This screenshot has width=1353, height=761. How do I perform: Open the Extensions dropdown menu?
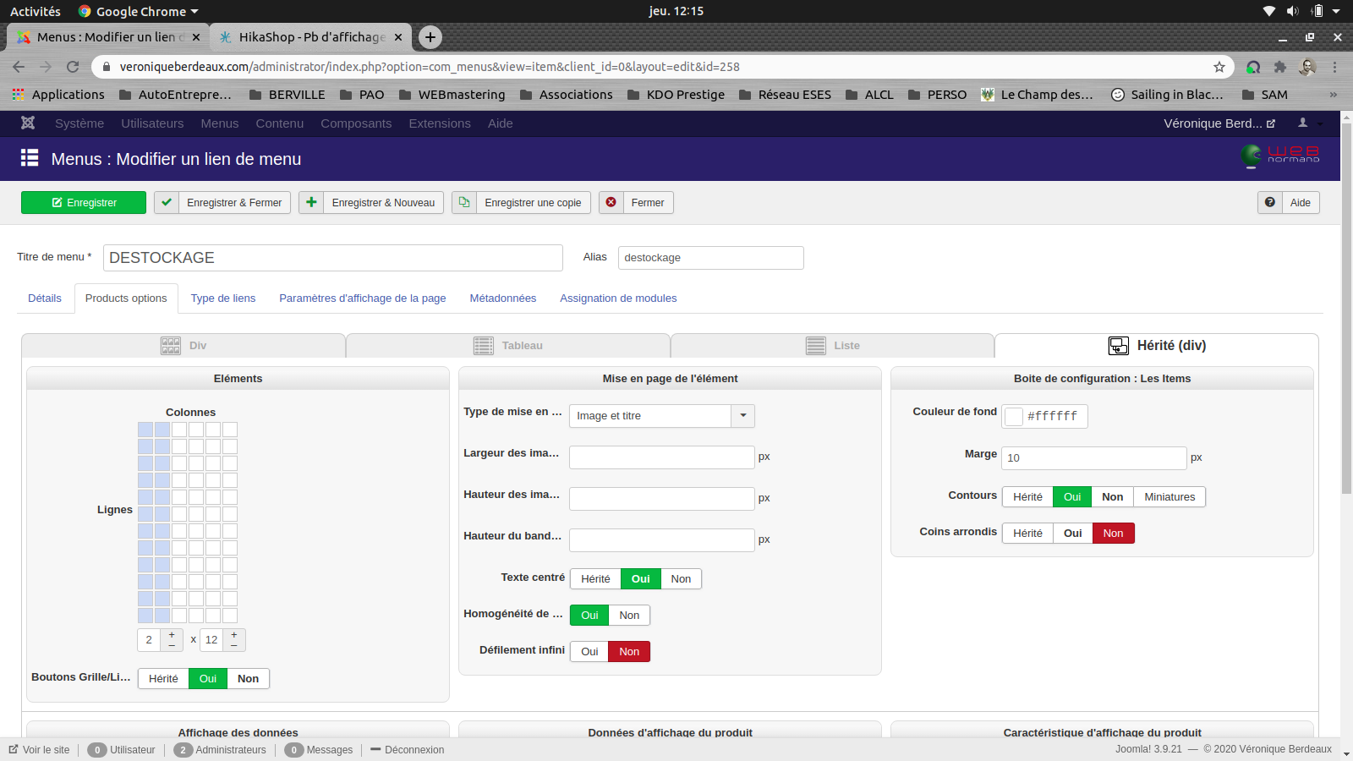(x=440, y=123)
